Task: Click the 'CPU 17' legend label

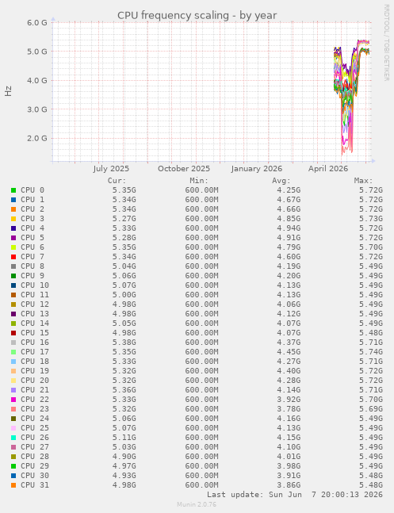Action: [35, 352]
